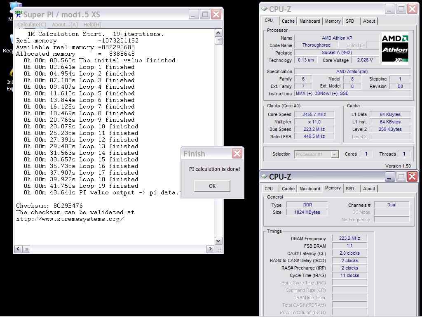Open Cache tab in lower CPU-Z window
Image resolution: width=422 pixels, height=317 pixels.
pos(288,189)
